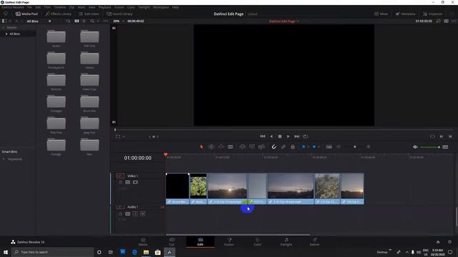Click the Insert Clip tool icon
The image size is (458, 257).
[x=242, y=146]
